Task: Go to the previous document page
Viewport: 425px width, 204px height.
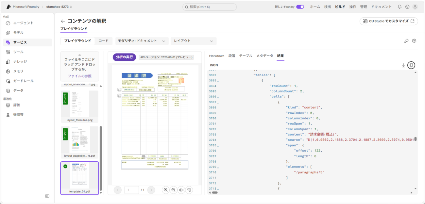Action: 118,190
